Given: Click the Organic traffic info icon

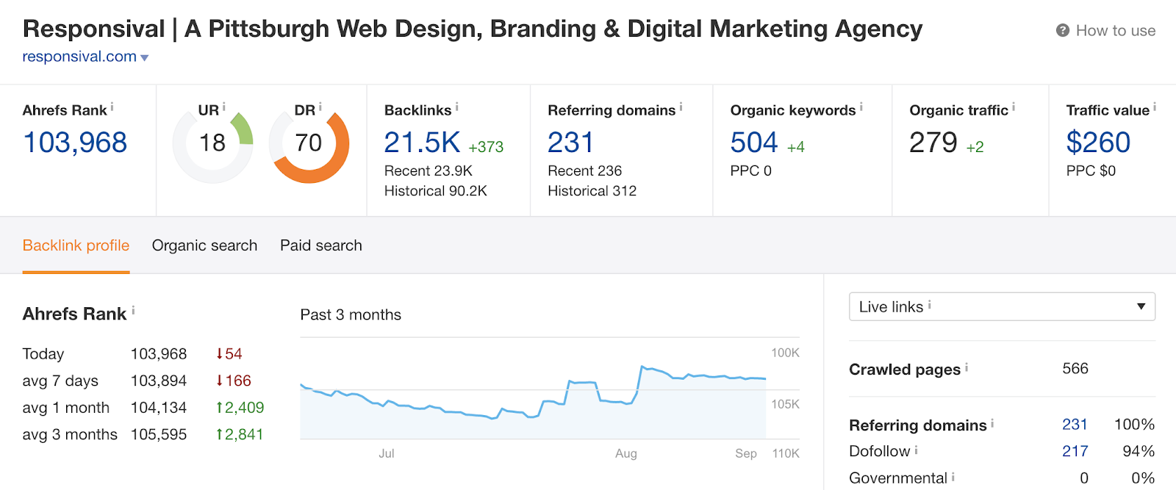Looking at the screenshot, I should 1014,106.
